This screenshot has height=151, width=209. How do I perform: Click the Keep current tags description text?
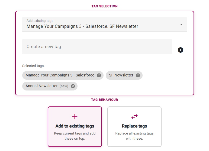[x=75, y=136]
